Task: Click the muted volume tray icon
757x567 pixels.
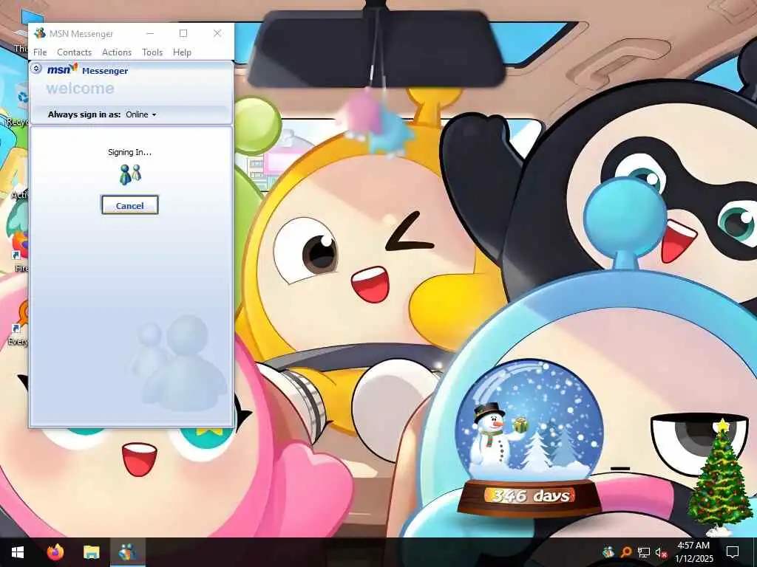Action: (x=661, y=552)
